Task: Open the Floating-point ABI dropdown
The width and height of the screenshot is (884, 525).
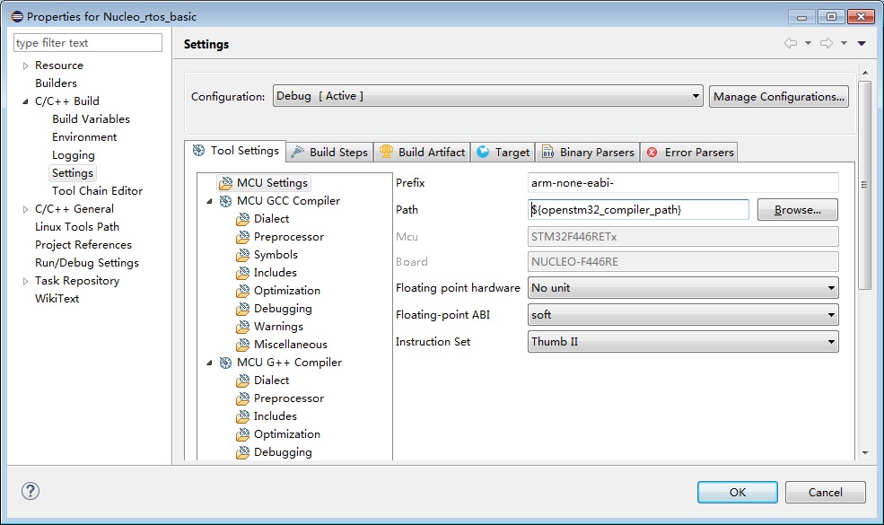Action: pyautogui.click(x=683, y=315)
